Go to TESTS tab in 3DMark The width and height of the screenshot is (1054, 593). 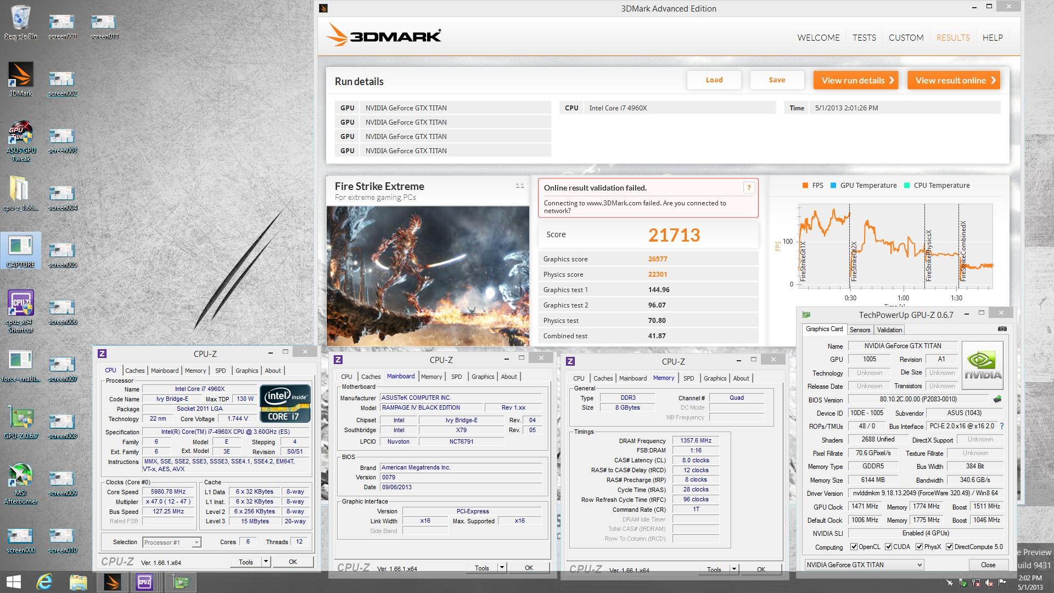pos(864,37)
